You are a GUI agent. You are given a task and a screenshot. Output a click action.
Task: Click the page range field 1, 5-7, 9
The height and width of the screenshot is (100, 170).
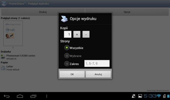(x=97, y=63)
